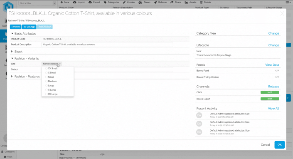293x159 pixels.
Task: Click the Export cloud icon
Action: pos(90,2)
